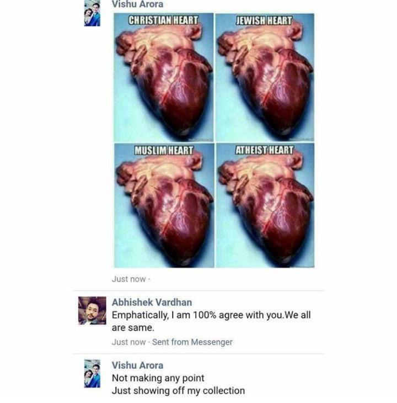Click Just now timestamp on Abhishek's comment
397x403 pixels.
(x=128, y=342)
